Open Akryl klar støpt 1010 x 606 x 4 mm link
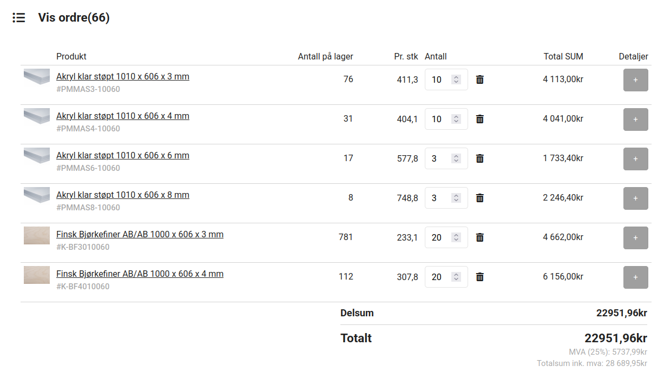This screenshot has width=664, height=392. (x=123, y=116)
